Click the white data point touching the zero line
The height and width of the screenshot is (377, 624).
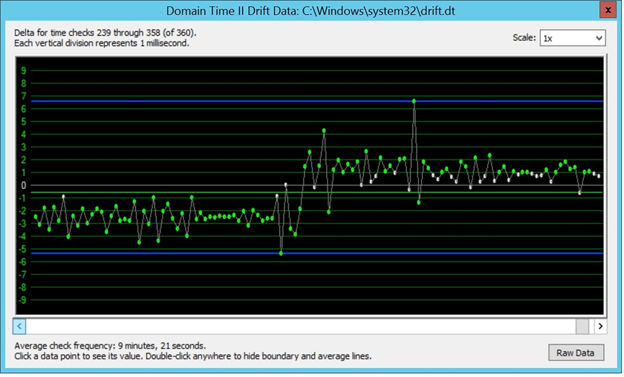coord(286,185)
